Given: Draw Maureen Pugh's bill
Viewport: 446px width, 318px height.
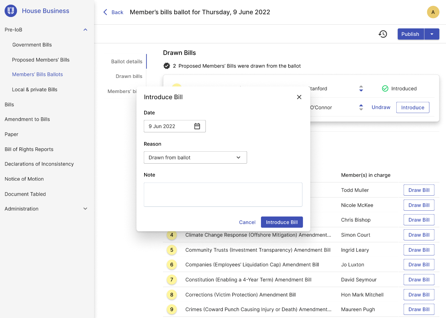Looking at the screenshot, I should [419, 310].
